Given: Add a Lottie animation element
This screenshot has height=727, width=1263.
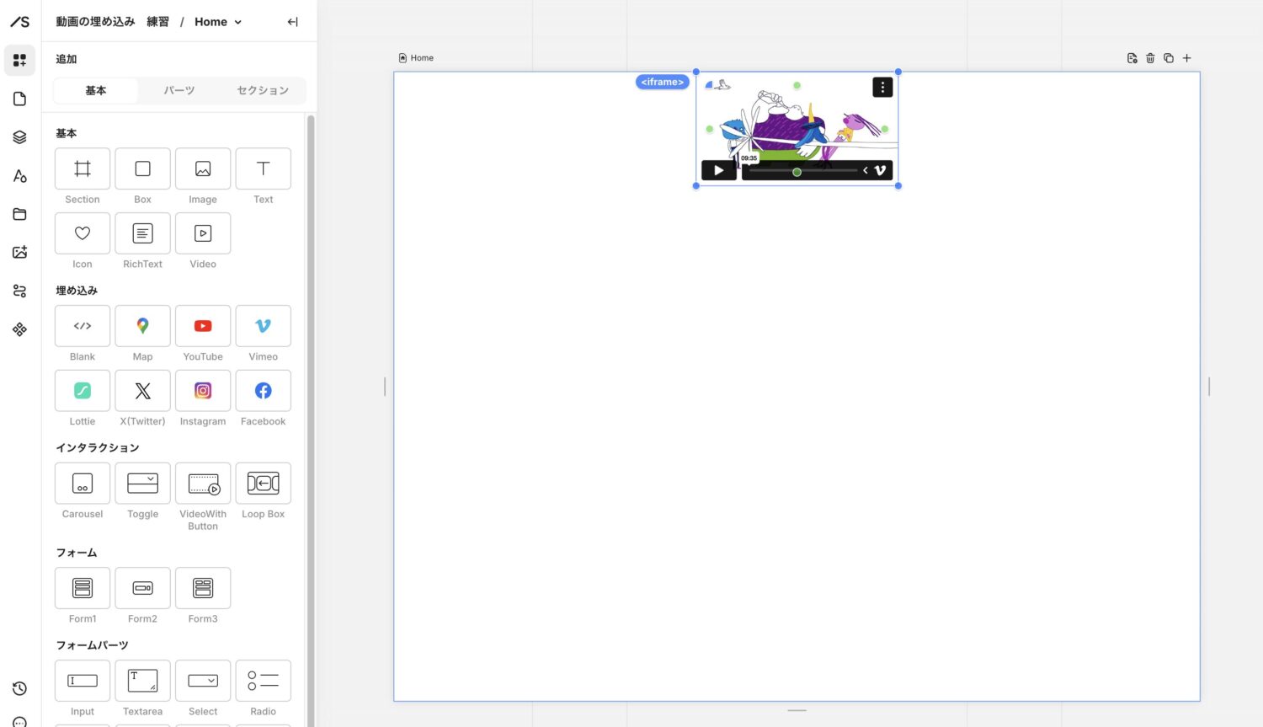Looking at the screenshot, I should (83, 392).
